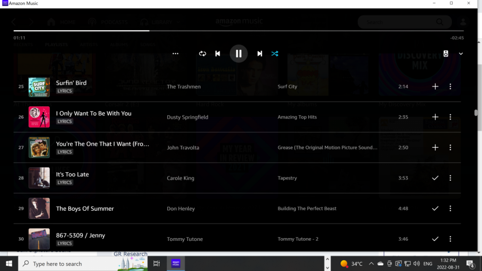
Task: Collapse the now playing queue chevron
Action: 461,54
